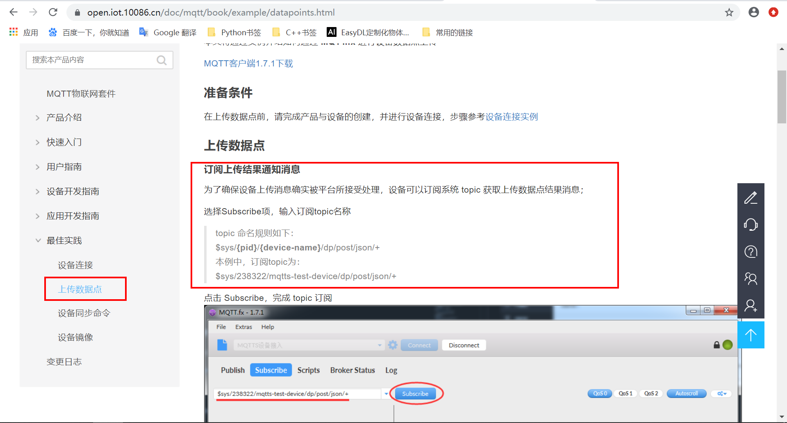Click the padlock icon in MQTT.fx
This screenshot has height=423, width=787.
click(716, 345)
